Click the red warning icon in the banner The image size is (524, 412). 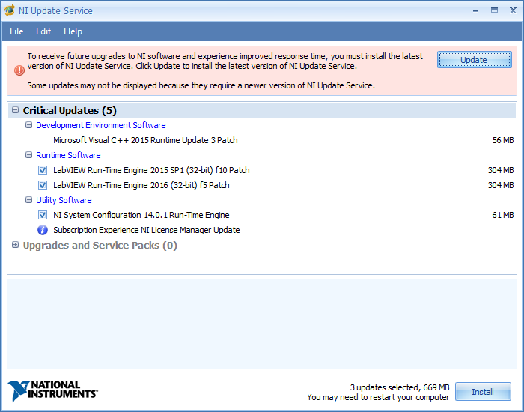click(x=19, y=70)
